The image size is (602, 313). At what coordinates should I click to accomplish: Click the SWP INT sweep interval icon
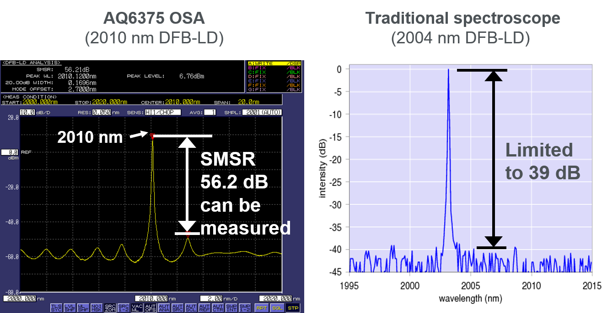(231, 308)
